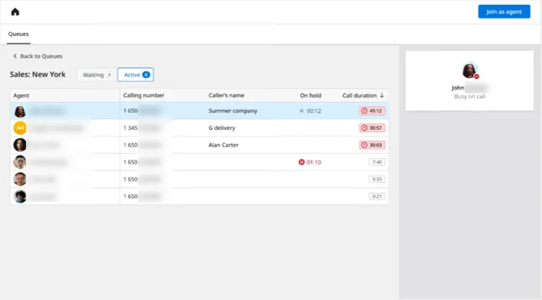Click the On hold column header
This screenshot has height=300, width=542.
(311, 95)
